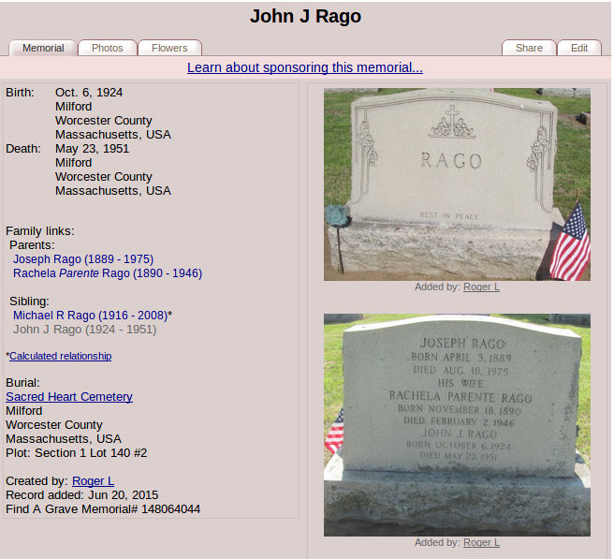Image resolution: width=614 pixels, height=559 pixels.
Task: Click Roger L under the inscription photo
Action: click(481, 542)
